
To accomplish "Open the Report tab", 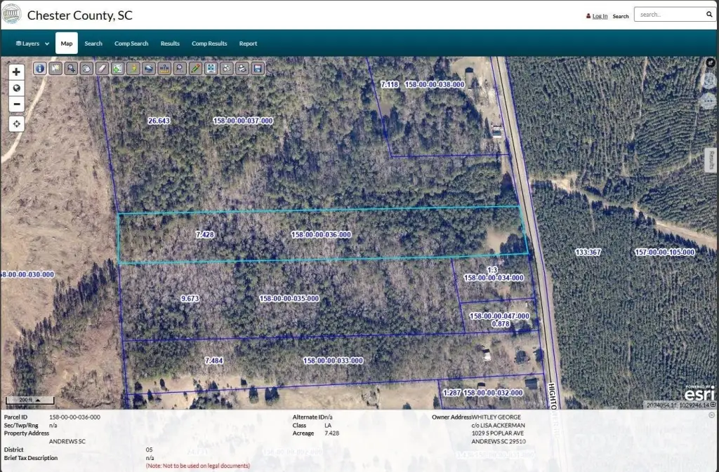I will [x=248, y=43].
